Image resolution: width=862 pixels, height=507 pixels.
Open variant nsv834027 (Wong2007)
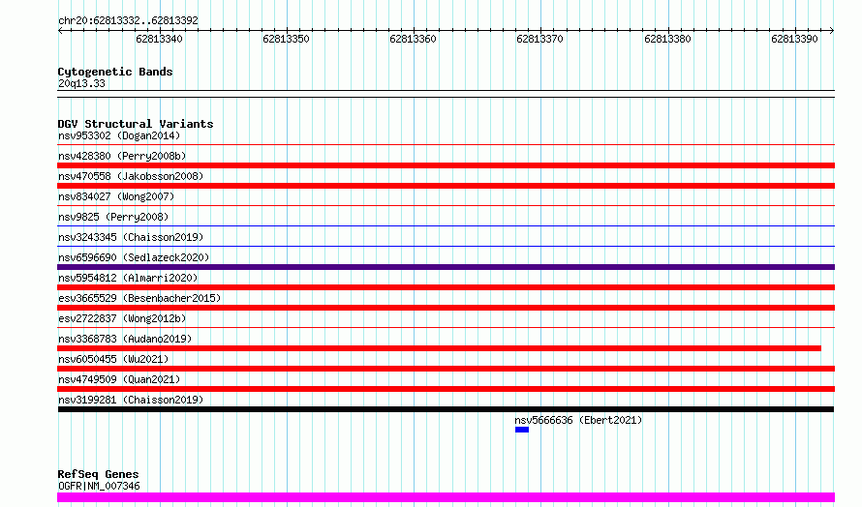point(116,196)
